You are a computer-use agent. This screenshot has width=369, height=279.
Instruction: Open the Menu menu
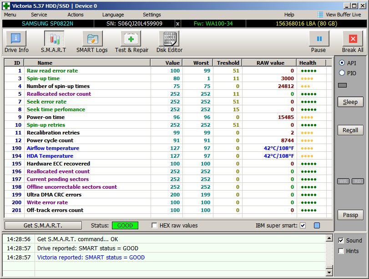10,15
